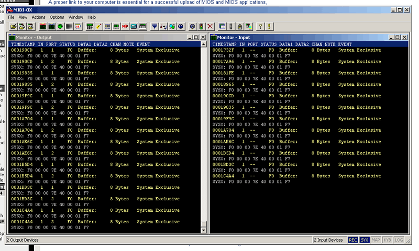The image size is (419, 251).
Task: Select Output row 0001C4A4 port 2
Action: click(105, 222)
